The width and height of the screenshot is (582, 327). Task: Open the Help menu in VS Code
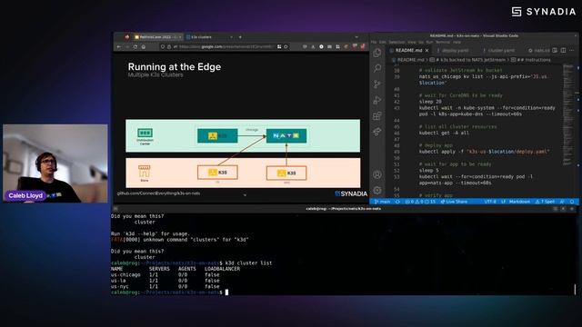(457, 43)
